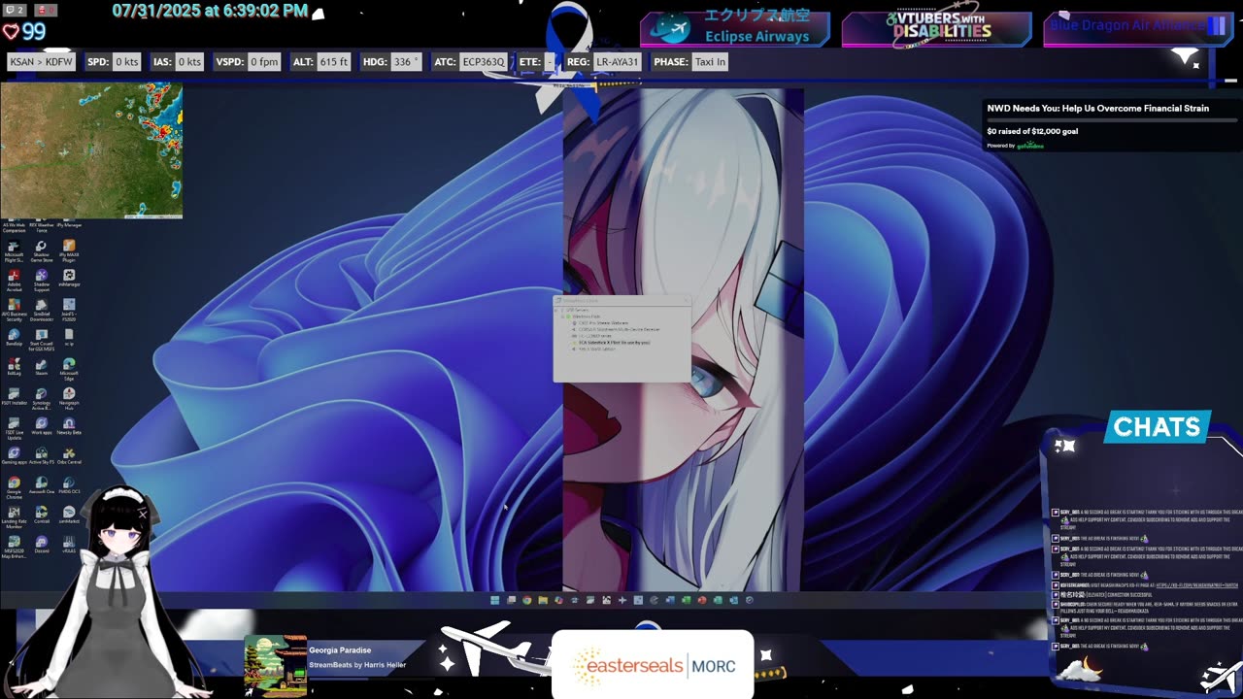Open Outlook from the taskbar
The width and height of the screenshot is (1243, 699).
pyautogui.click(x=734, y=600)
